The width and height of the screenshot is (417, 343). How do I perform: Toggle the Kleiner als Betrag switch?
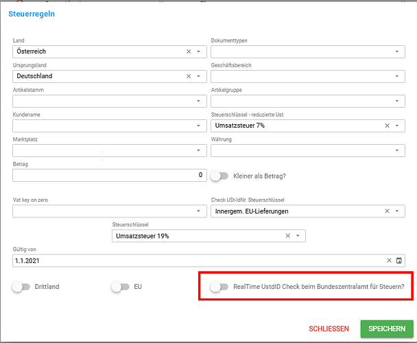[x=219, y=176]
